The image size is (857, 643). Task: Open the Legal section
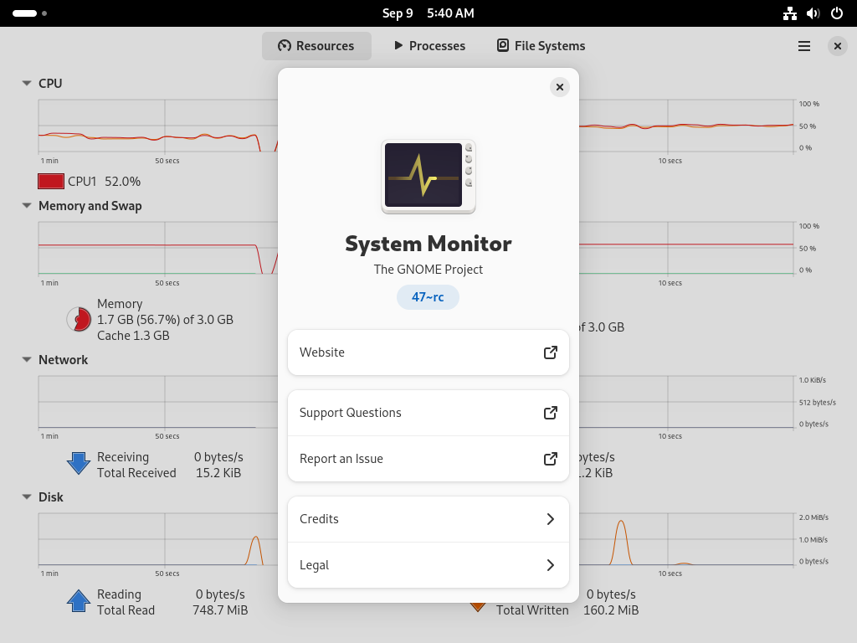[428, 565]
